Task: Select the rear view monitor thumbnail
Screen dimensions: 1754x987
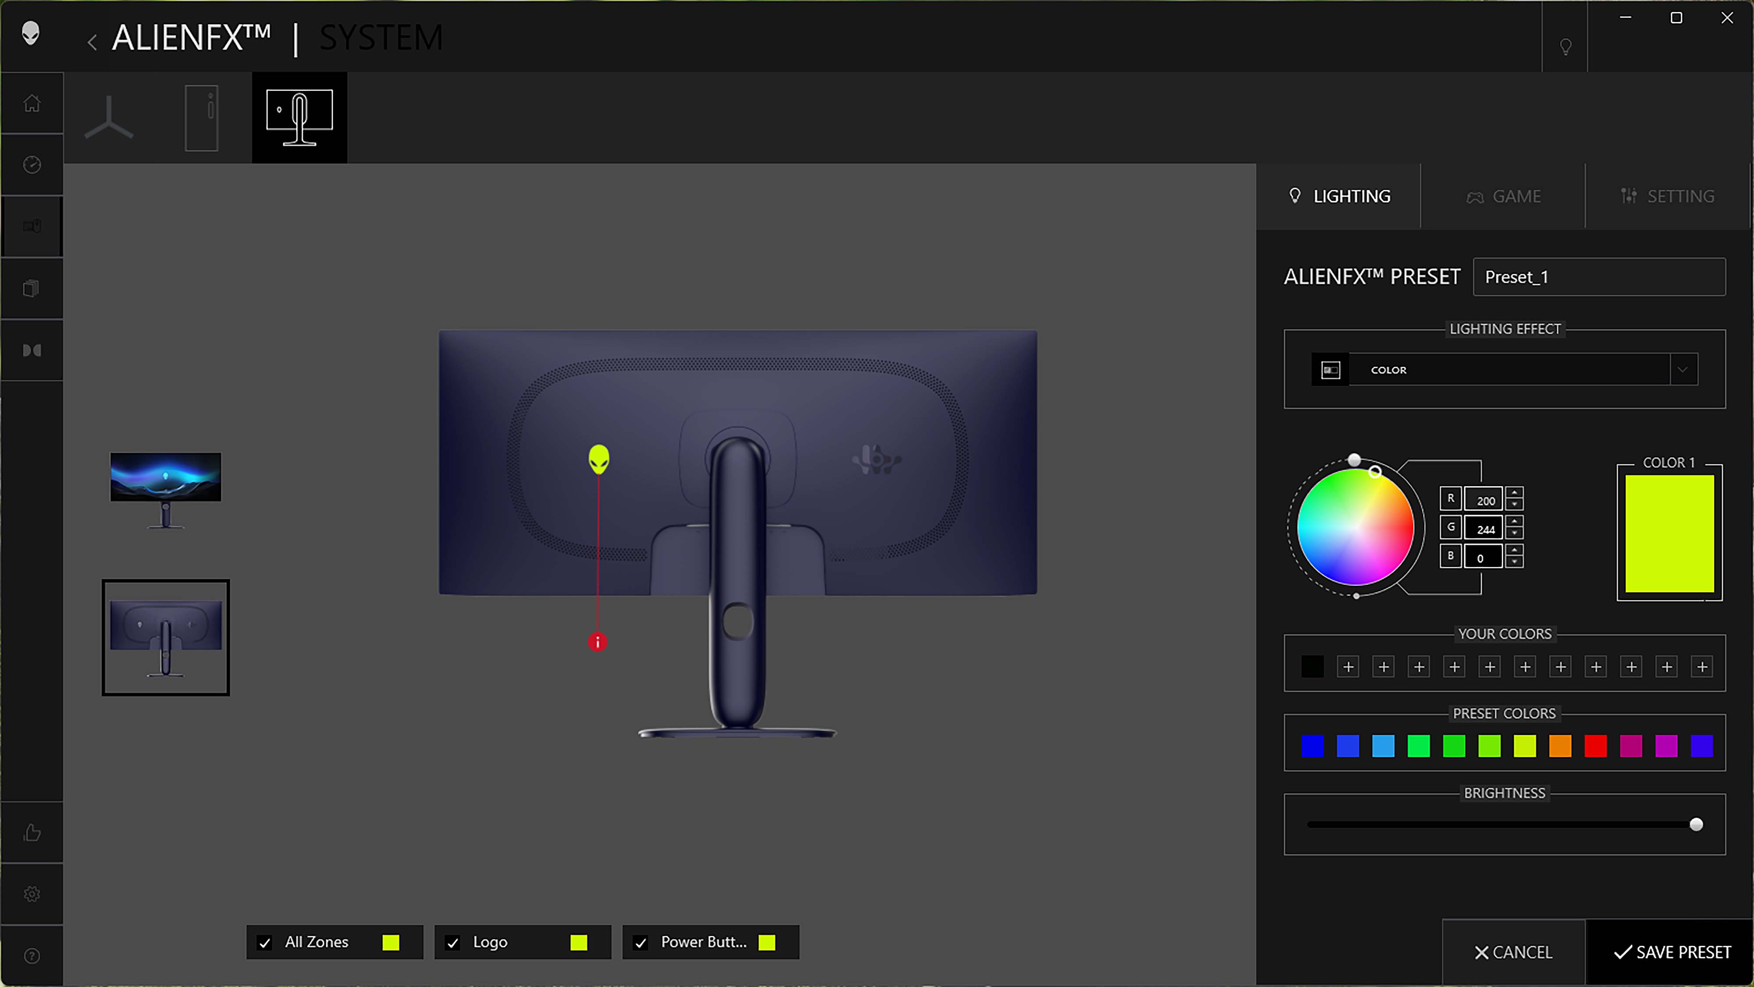Action: (165, 638)
